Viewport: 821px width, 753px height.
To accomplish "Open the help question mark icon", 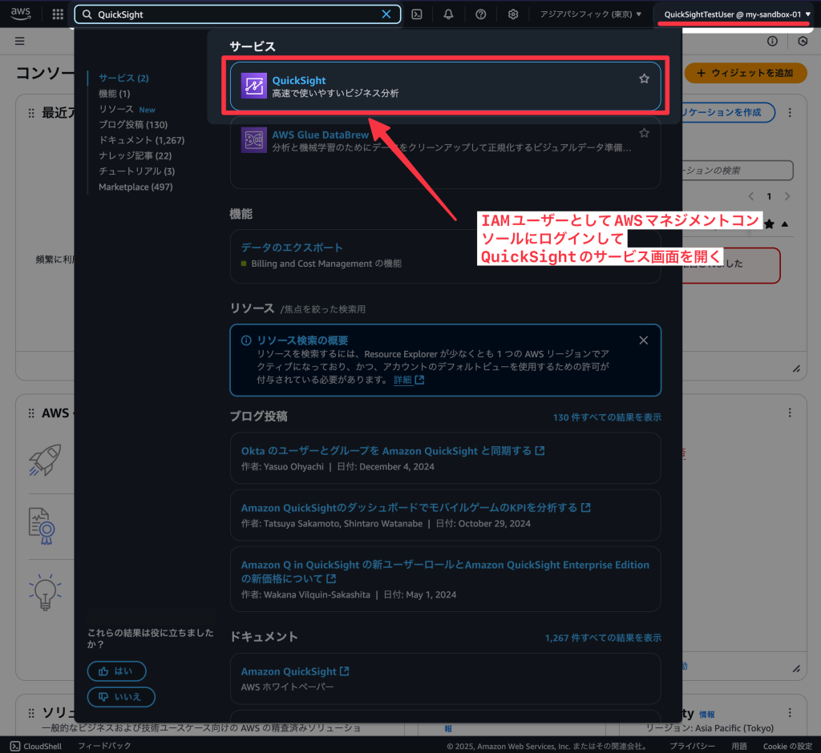I will [481, 14].
